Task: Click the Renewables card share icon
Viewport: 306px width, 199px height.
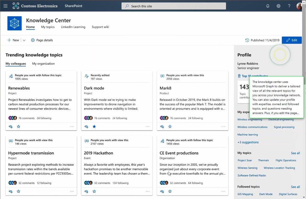Action: [10, 126]
